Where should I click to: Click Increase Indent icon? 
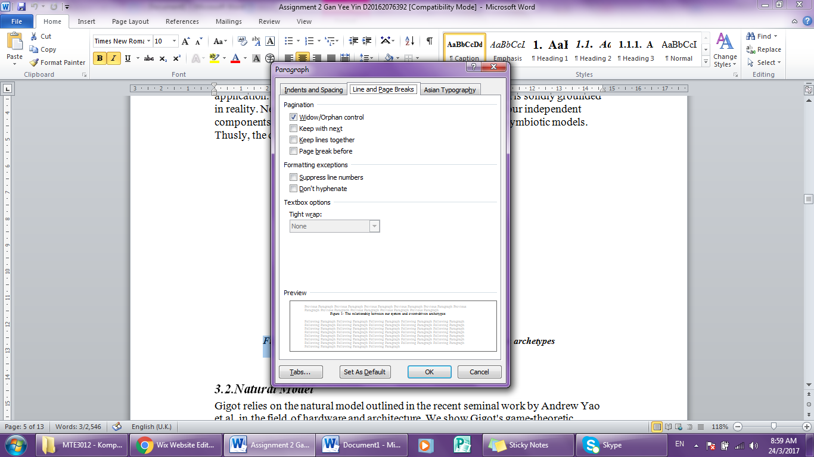coord(367,41)
